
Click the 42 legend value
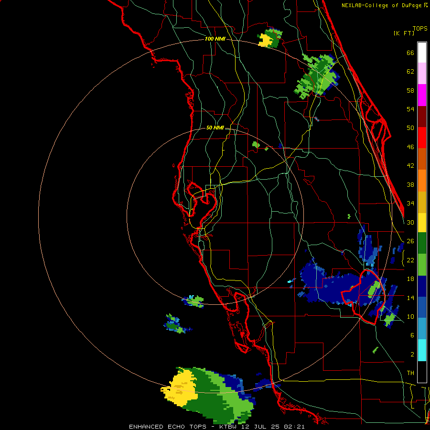(410, 166)
